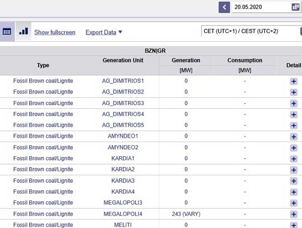Expand details for KARDIA4 row
The width and height of the screenshot is (302, 228).
[293, 192]
